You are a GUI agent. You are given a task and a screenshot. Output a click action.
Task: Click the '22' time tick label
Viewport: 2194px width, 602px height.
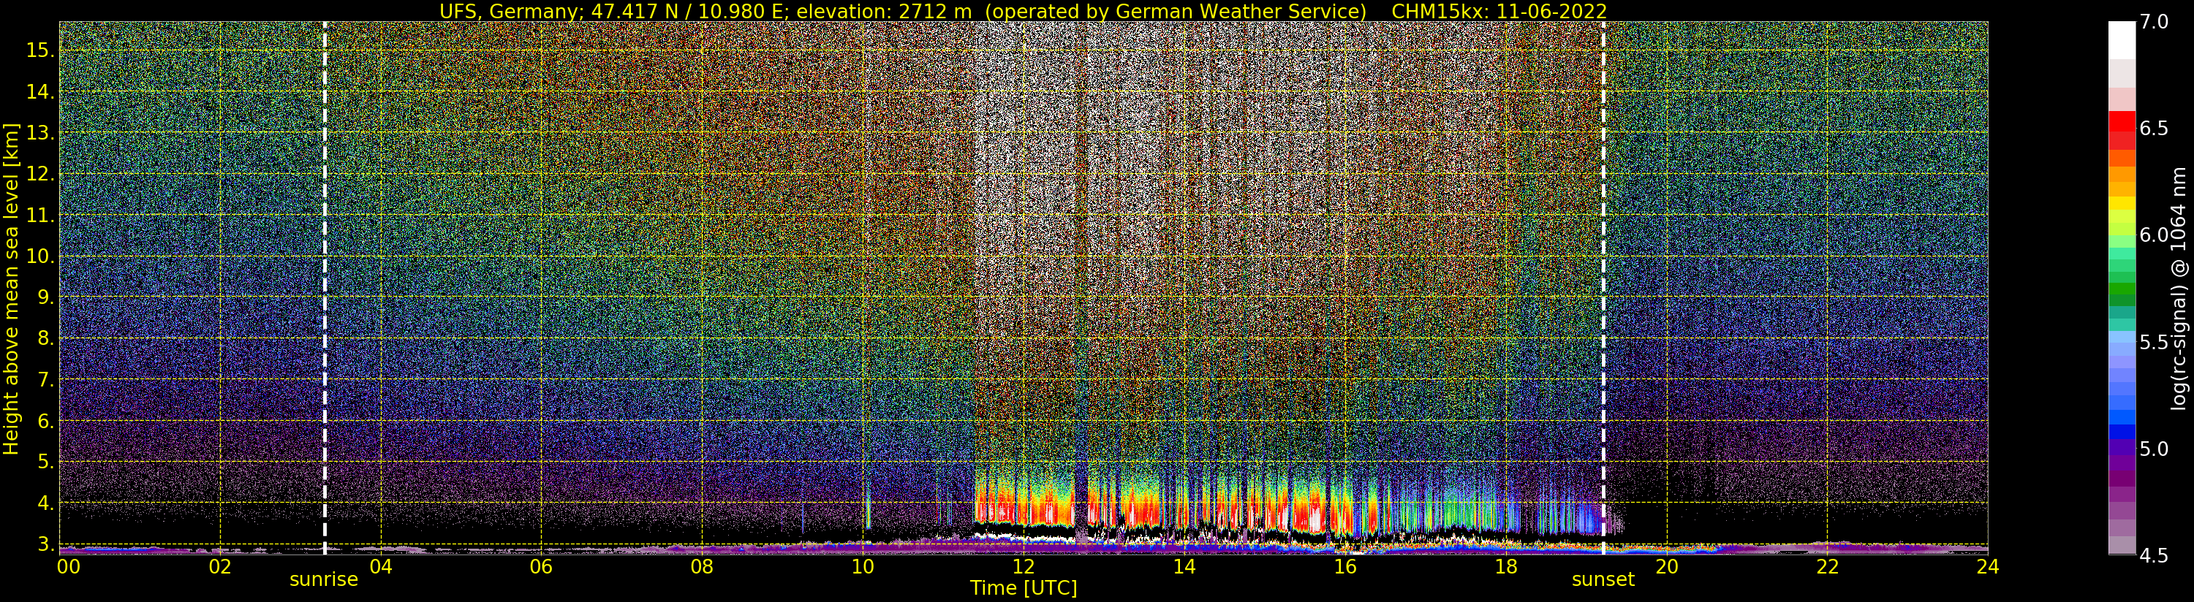point(1827,566)
